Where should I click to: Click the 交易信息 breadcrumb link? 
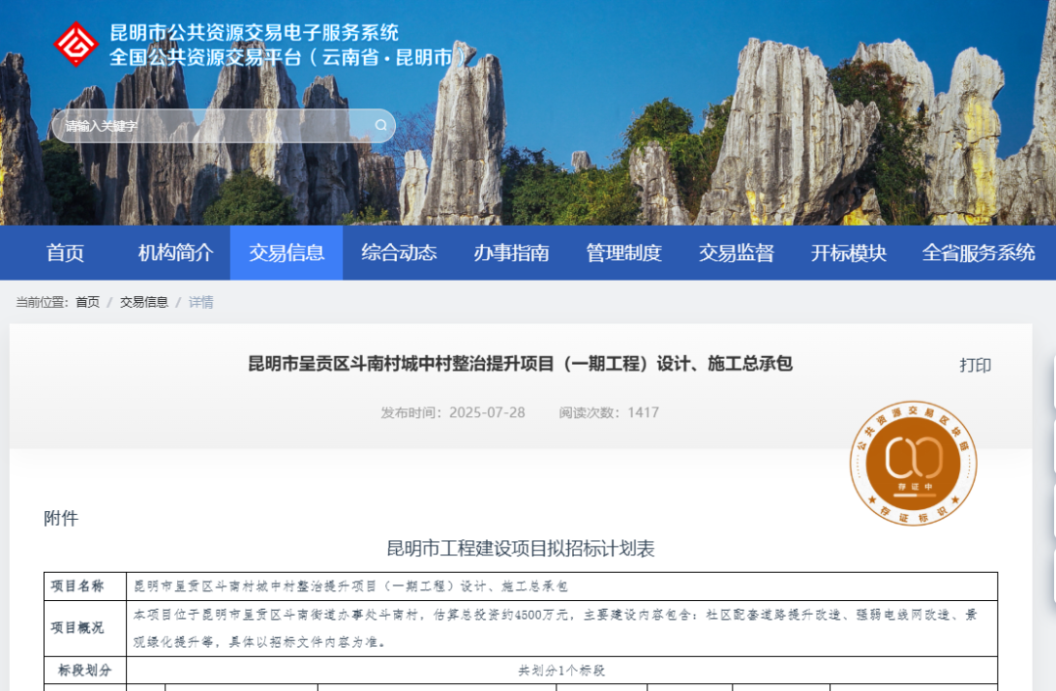144,302
